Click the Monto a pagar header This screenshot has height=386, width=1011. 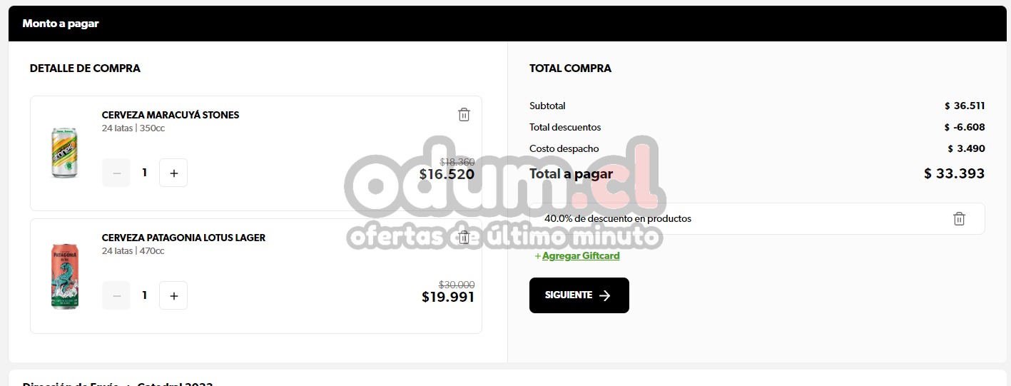click(61, 24)
